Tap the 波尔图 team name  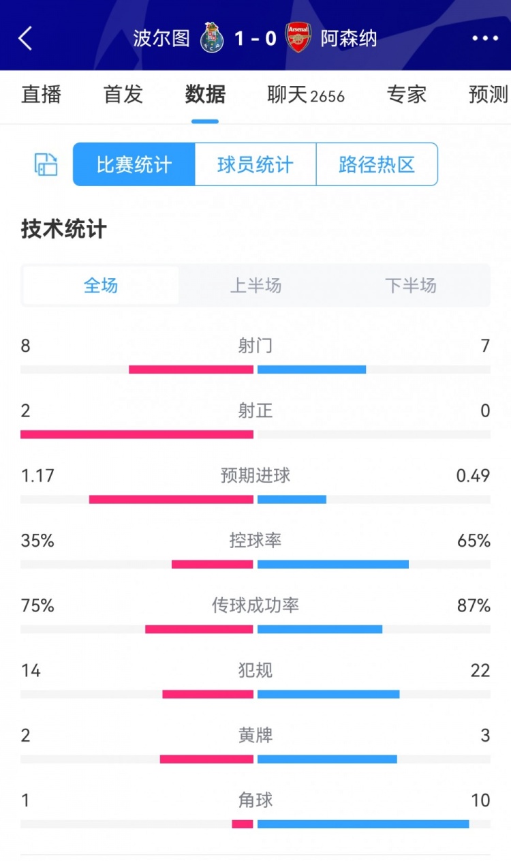tap(161, 38)
